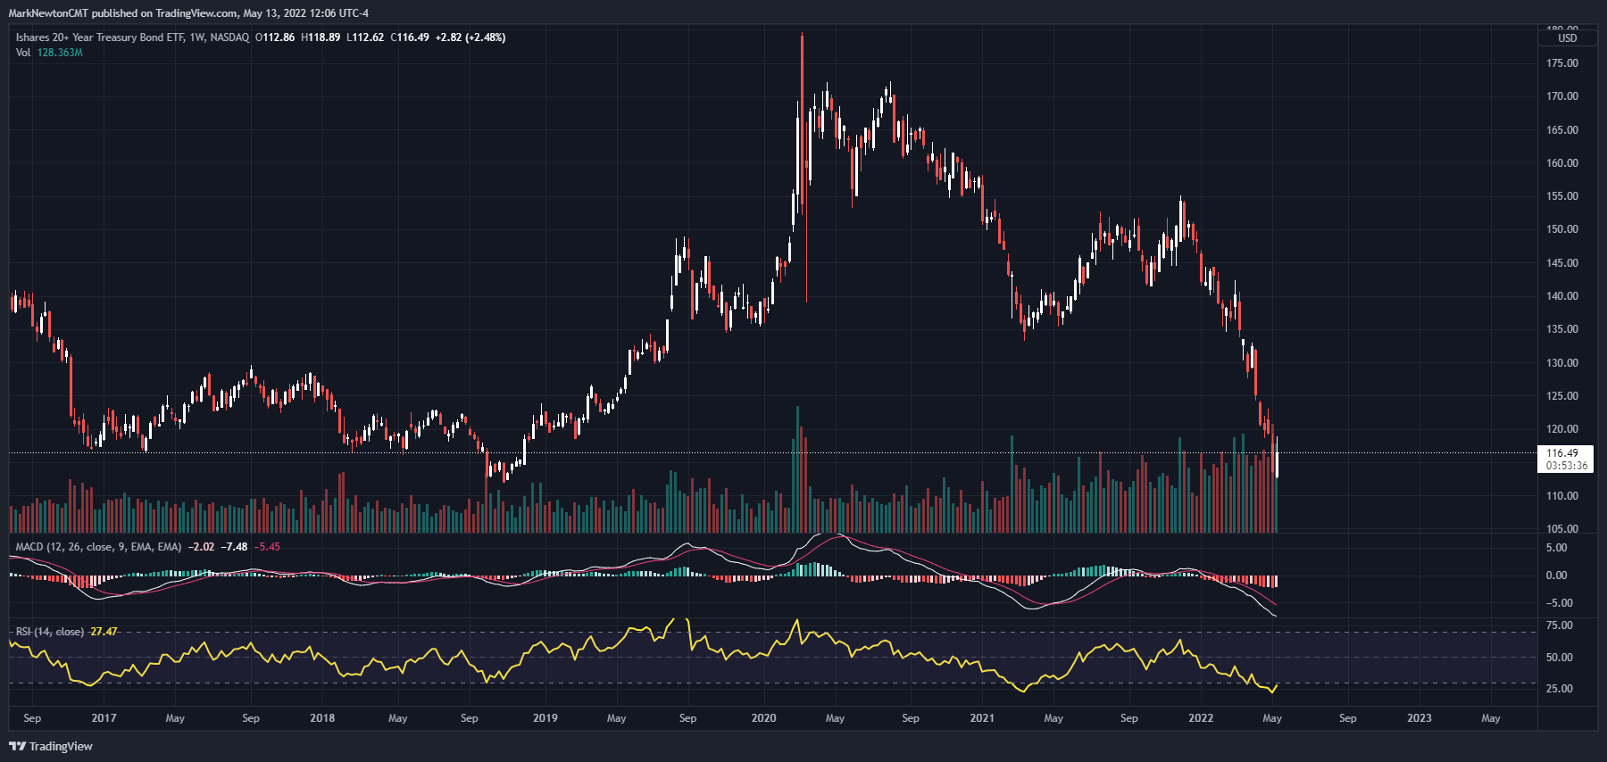Select the 2017 marker on time axis
Viewport: 1607px width, 762px height.
(104, 718)
